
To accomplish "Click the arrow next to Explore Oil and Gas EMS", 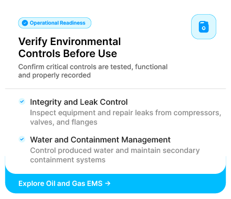I will (108, 183).
